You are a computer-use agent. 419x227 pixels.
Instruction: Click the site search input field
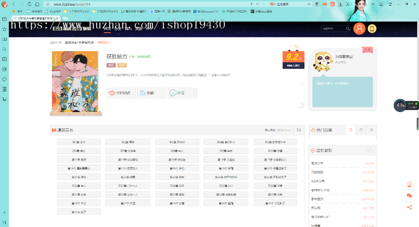(x=333, y=28)
